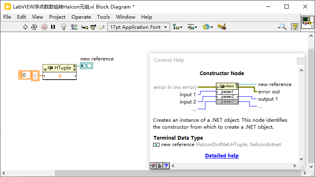
Task: Pause execution with the Pause button
Action: [x=53, y=27]
